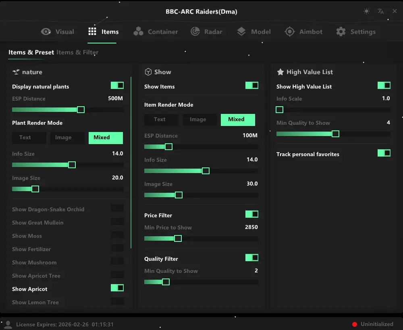Enable the Show Moss toggle

[x=117, y=235]
